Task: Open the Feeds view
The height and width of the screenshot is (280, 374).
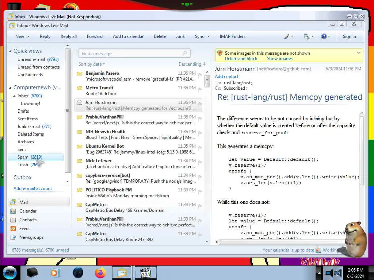Action: click(25, 229)
